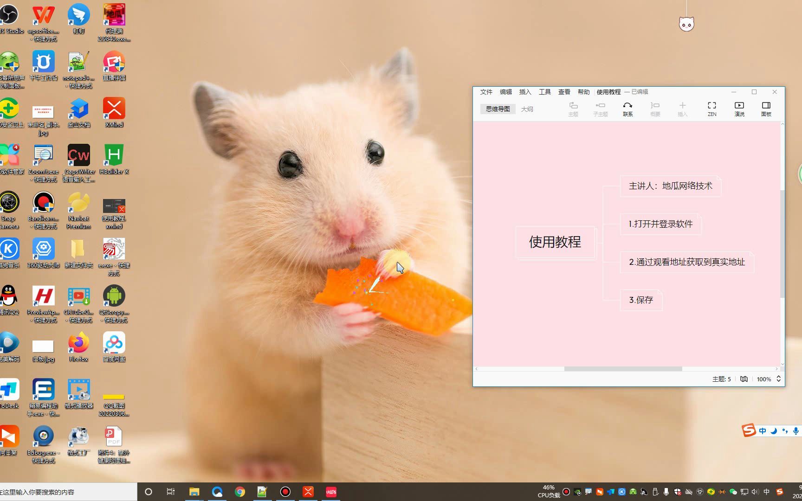Select the 直播伴侣 desktop icon

(x=114, y=66)
